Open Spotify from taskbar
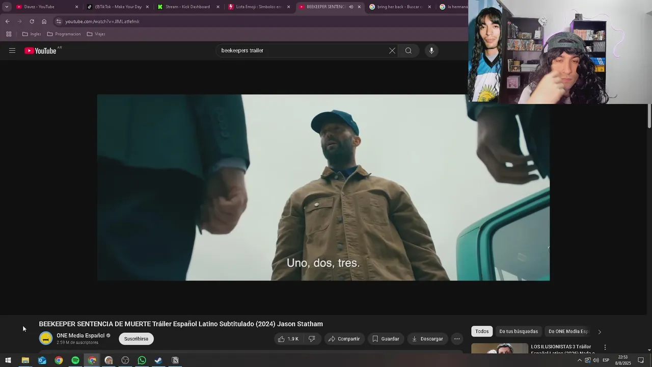 click(75, 360)
